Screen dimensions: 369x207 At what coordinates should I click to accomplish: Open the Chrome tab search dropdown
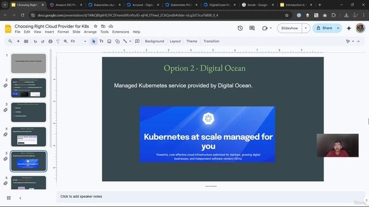[x=5, y=5]
